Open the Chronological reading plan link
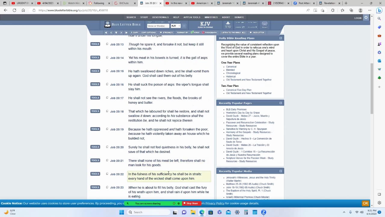385x217 pixels. pos(233,73)
